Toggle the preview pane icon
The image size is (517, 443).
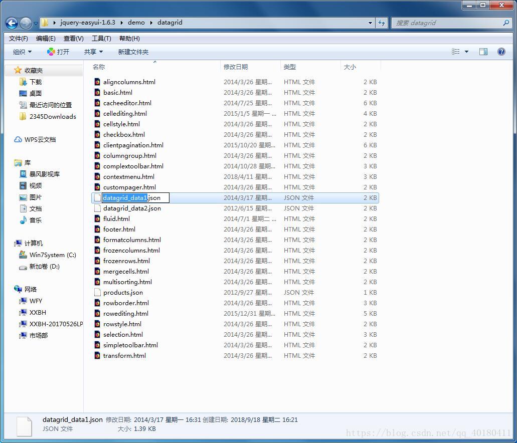(483, 52)
